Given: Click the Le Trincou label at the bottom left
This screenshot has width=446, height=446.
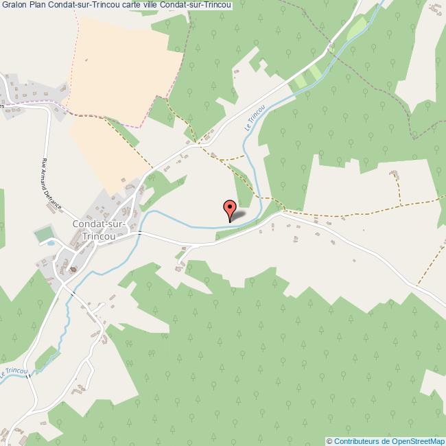Looking at the screenshot, I should (14, 372).
